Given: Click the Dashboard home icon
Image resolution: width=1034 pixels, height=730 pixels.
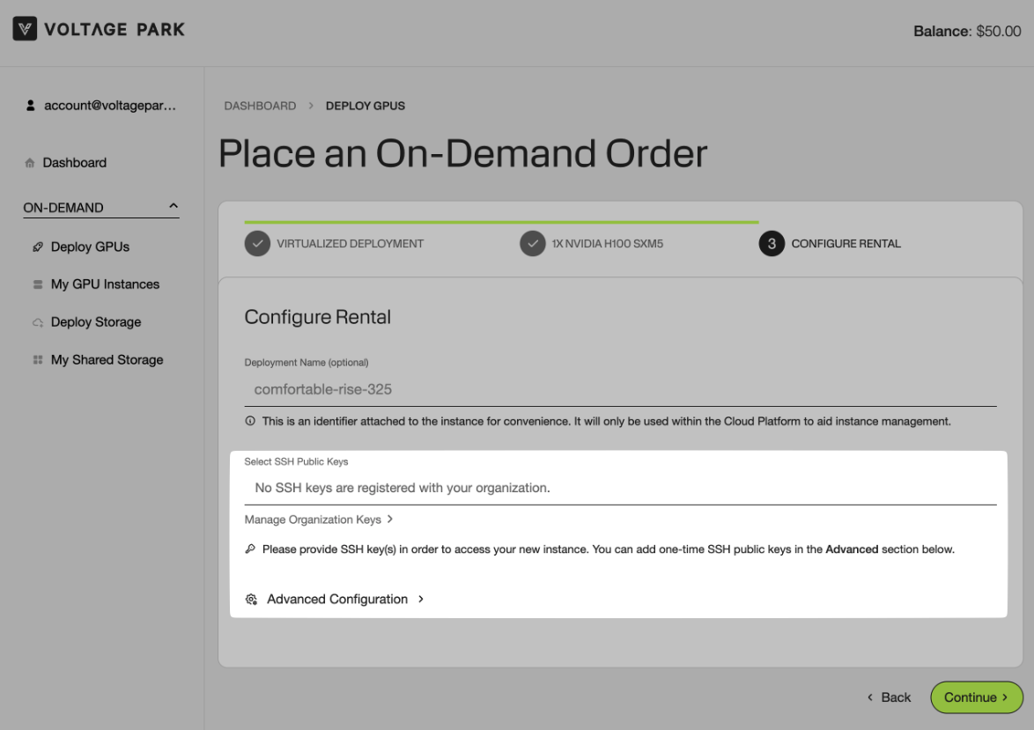Looking at the screenshot, I should point(31,164).
